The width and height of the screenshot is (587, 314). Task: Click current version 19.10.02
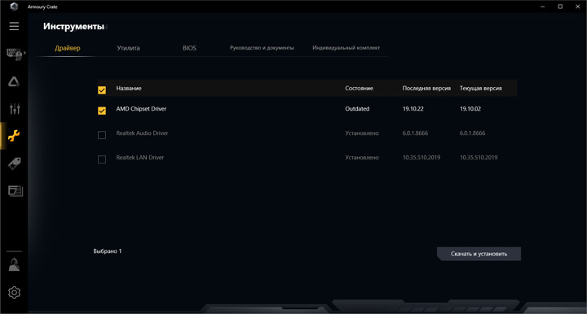point(470,109)
